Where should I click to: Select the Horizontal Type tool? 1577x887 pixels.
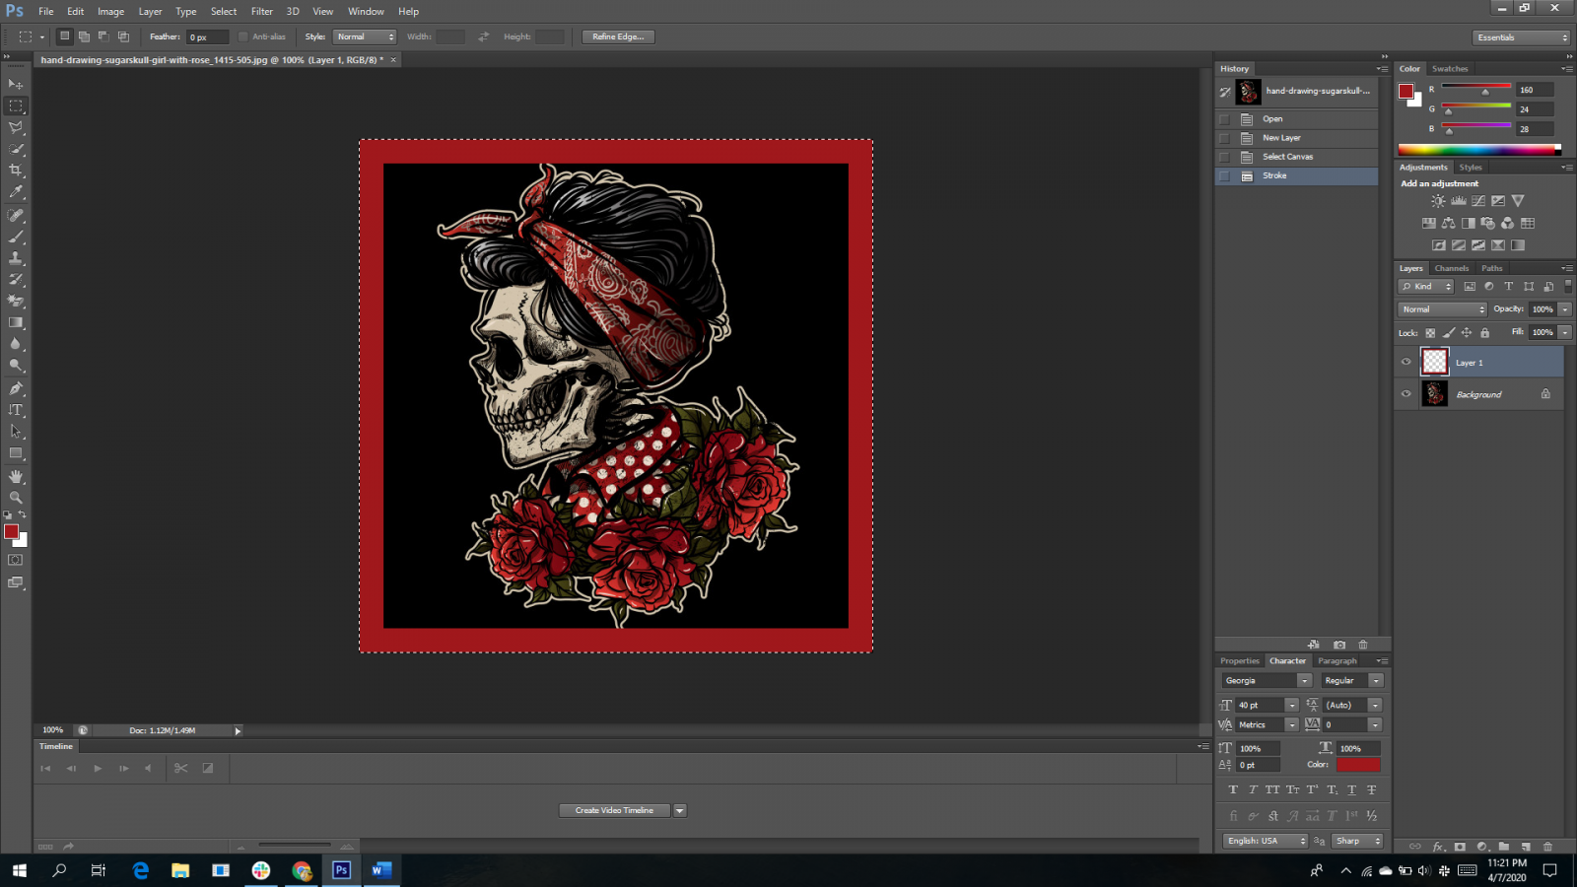coord(16,410)
